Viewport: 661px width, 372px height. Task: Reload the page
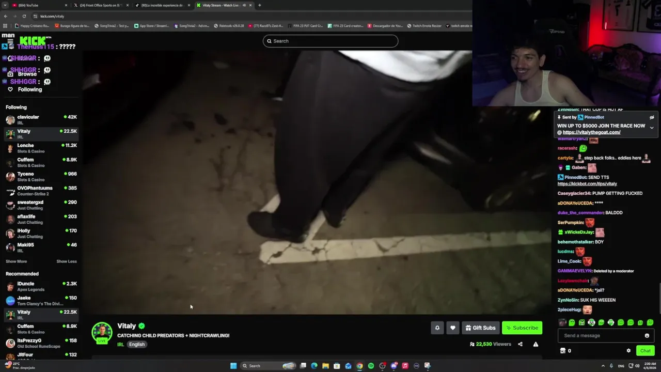(x=24, y=16)
